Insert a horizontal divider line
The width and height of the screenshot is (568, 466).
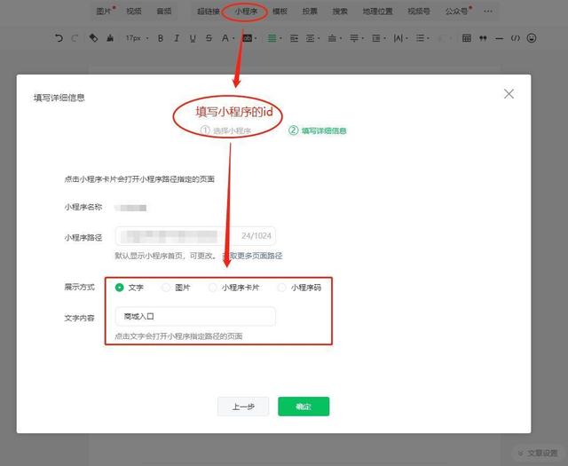[x=499, y=38]
